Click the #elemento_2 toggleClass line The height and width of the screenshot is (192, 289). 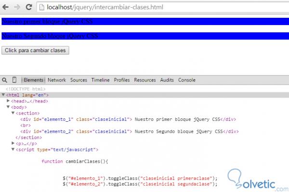140,184
